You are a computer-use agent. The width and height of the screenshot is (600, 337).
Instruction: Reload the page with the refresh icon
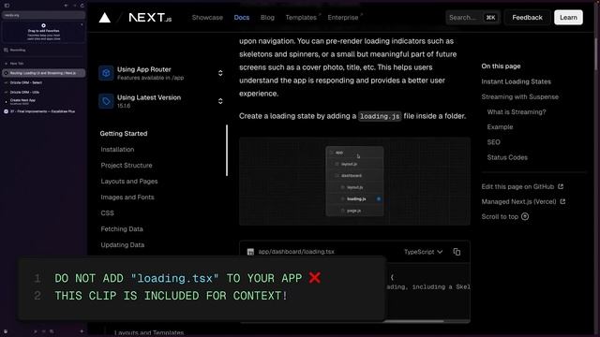pos(82,6)
